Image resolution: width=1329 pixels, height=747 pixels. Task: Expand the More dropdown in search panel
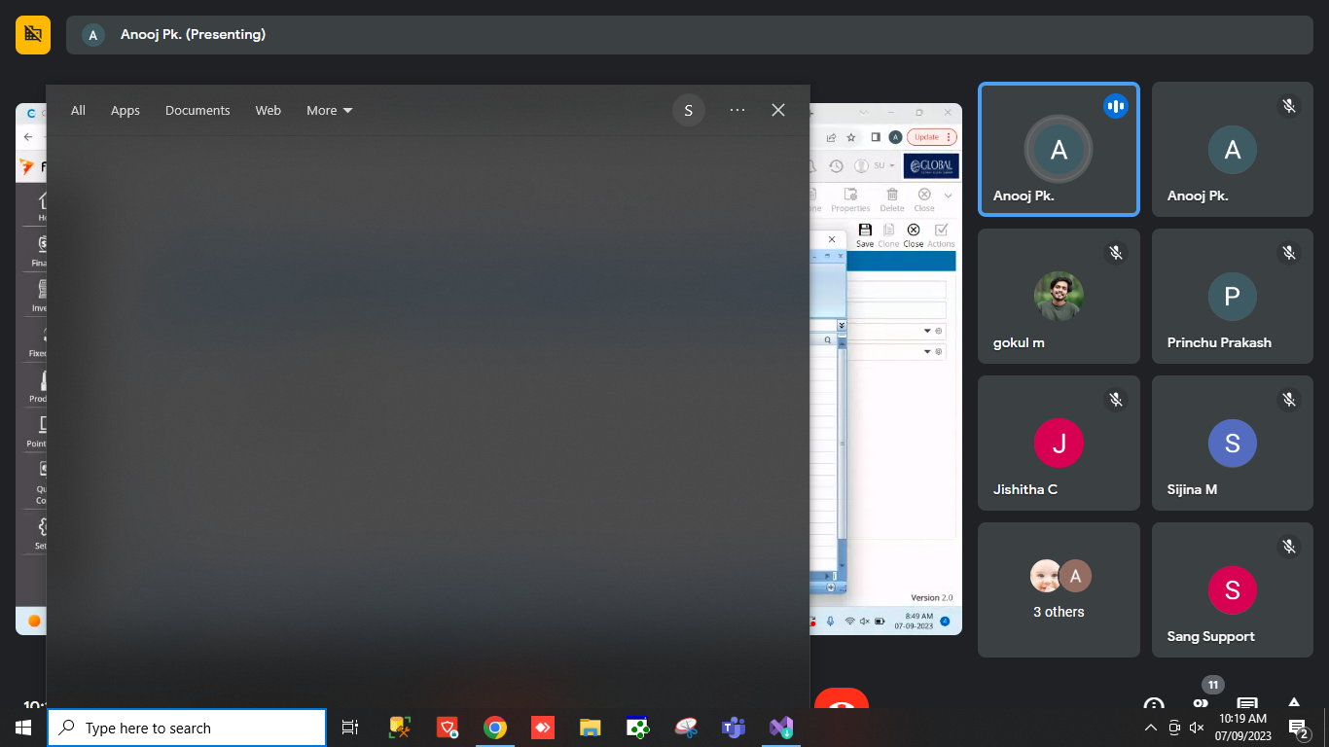(x=329, y=111)
